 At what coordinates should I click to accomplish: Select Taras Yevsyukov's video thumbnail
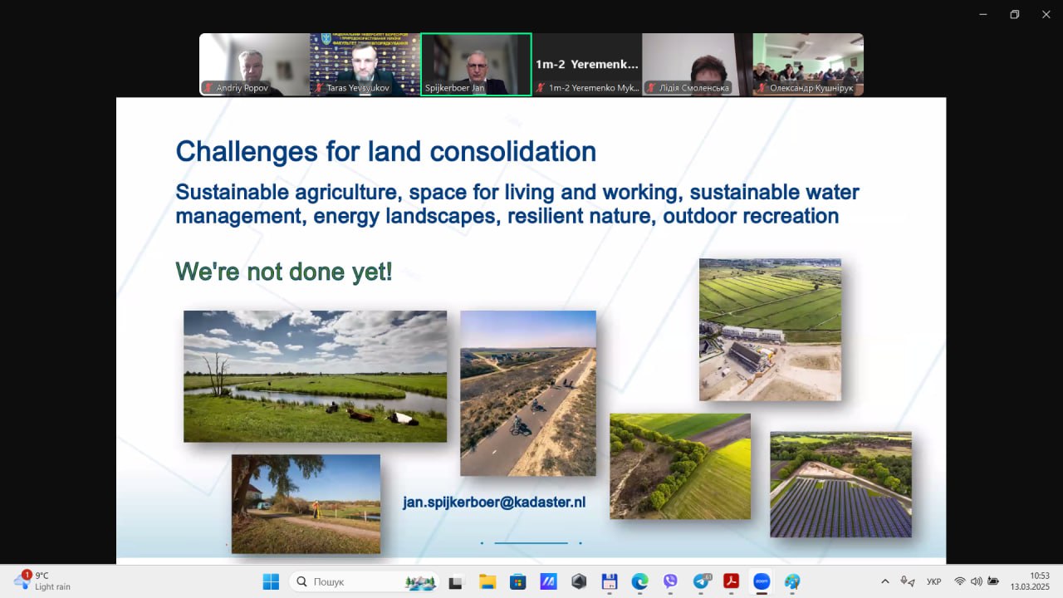pos(365,65)
